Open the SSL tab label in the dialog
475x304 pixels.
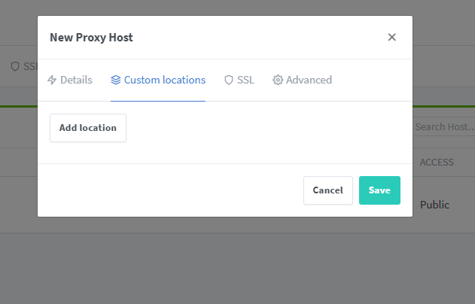[x=245, y=80]
